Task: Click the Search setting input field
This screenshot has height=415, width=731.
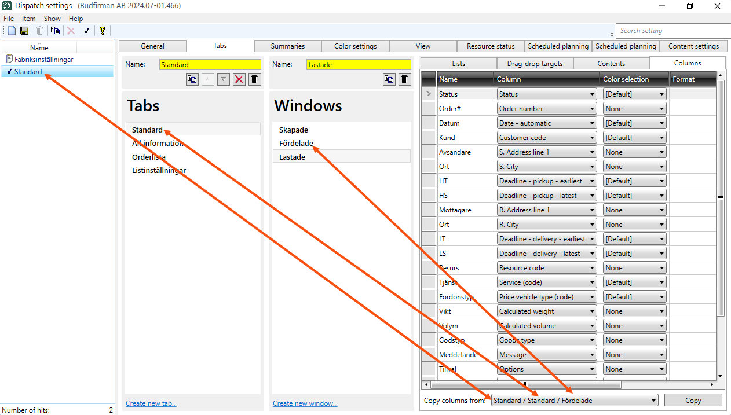Action: click(x=672, y=31)
